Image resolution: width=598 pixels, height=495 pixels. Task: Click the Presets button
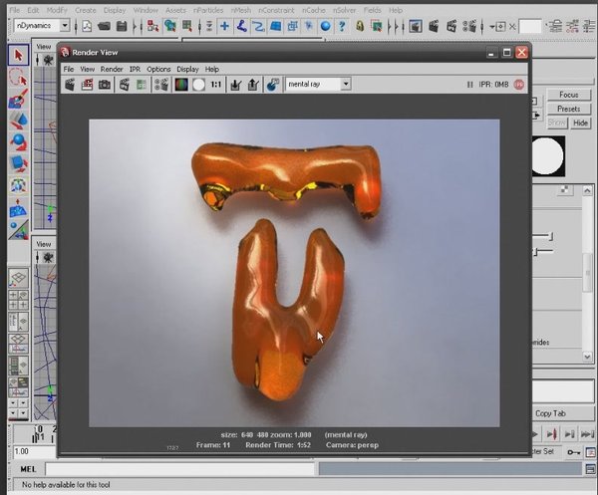pos(568,109)
